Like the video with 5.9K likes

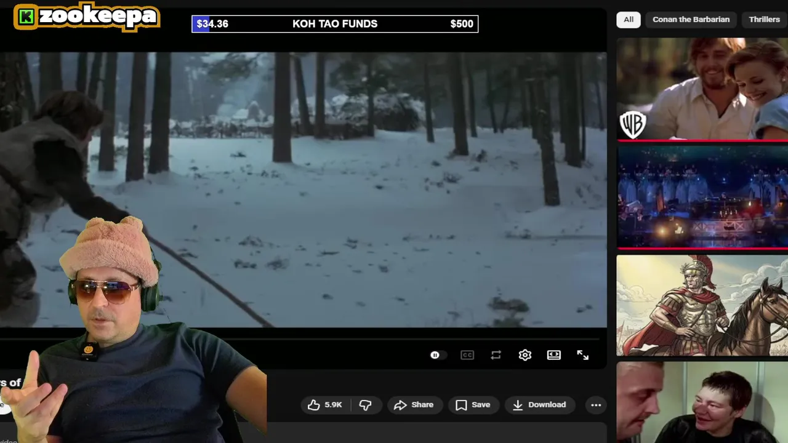click(325, 405)
